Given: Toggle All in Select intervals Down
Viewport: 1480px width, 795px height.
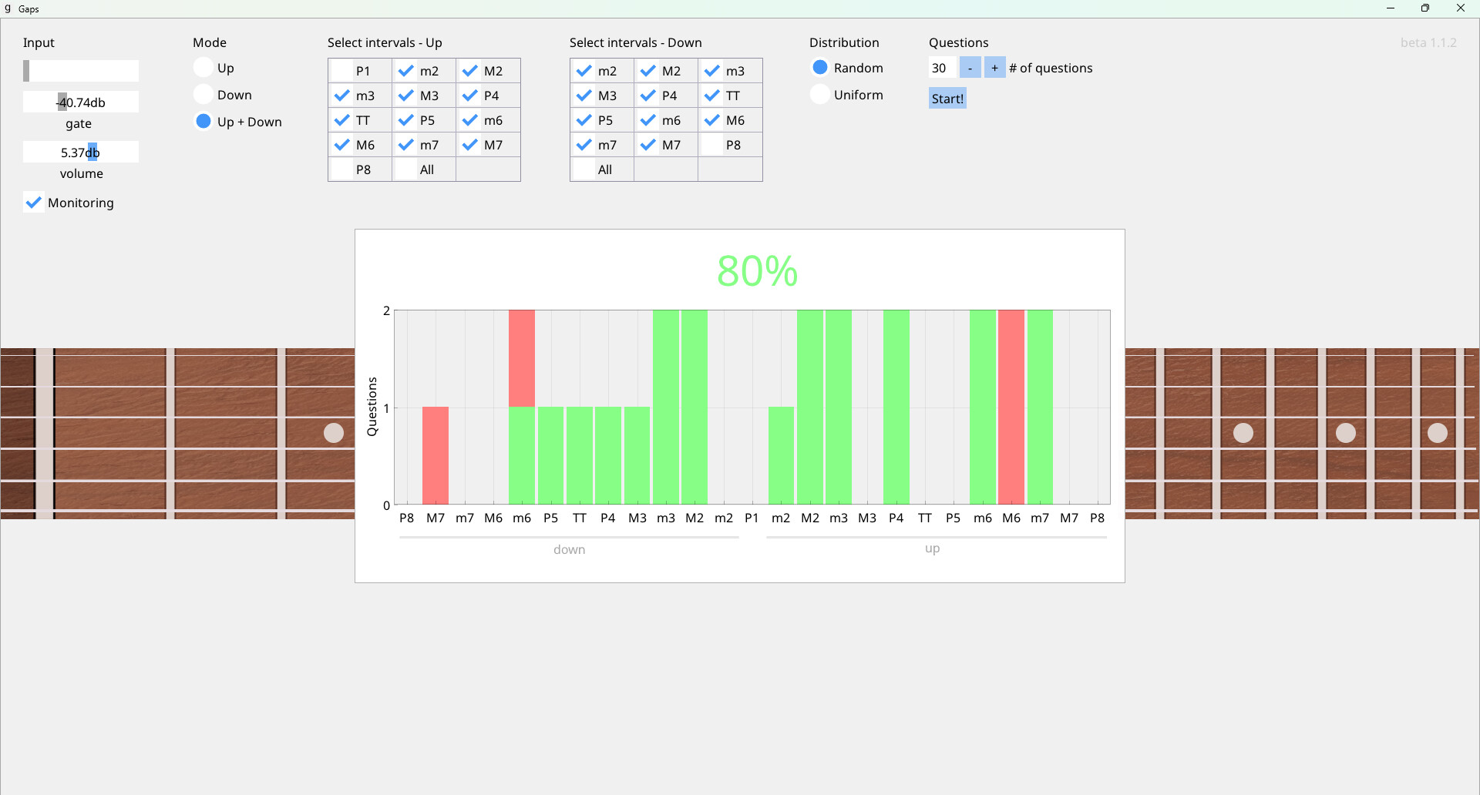Looking at the screenshot, I should click(584, 169).
